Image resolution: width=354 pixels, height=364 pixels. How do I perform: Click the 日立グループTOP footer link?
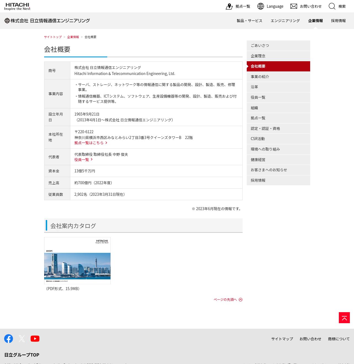click(22, 355)
